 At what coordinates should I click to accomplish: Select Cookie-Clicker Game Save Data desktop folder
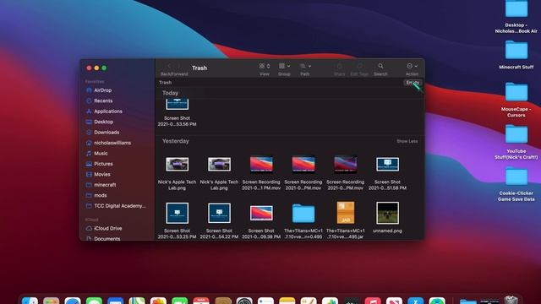pos(516,184)
